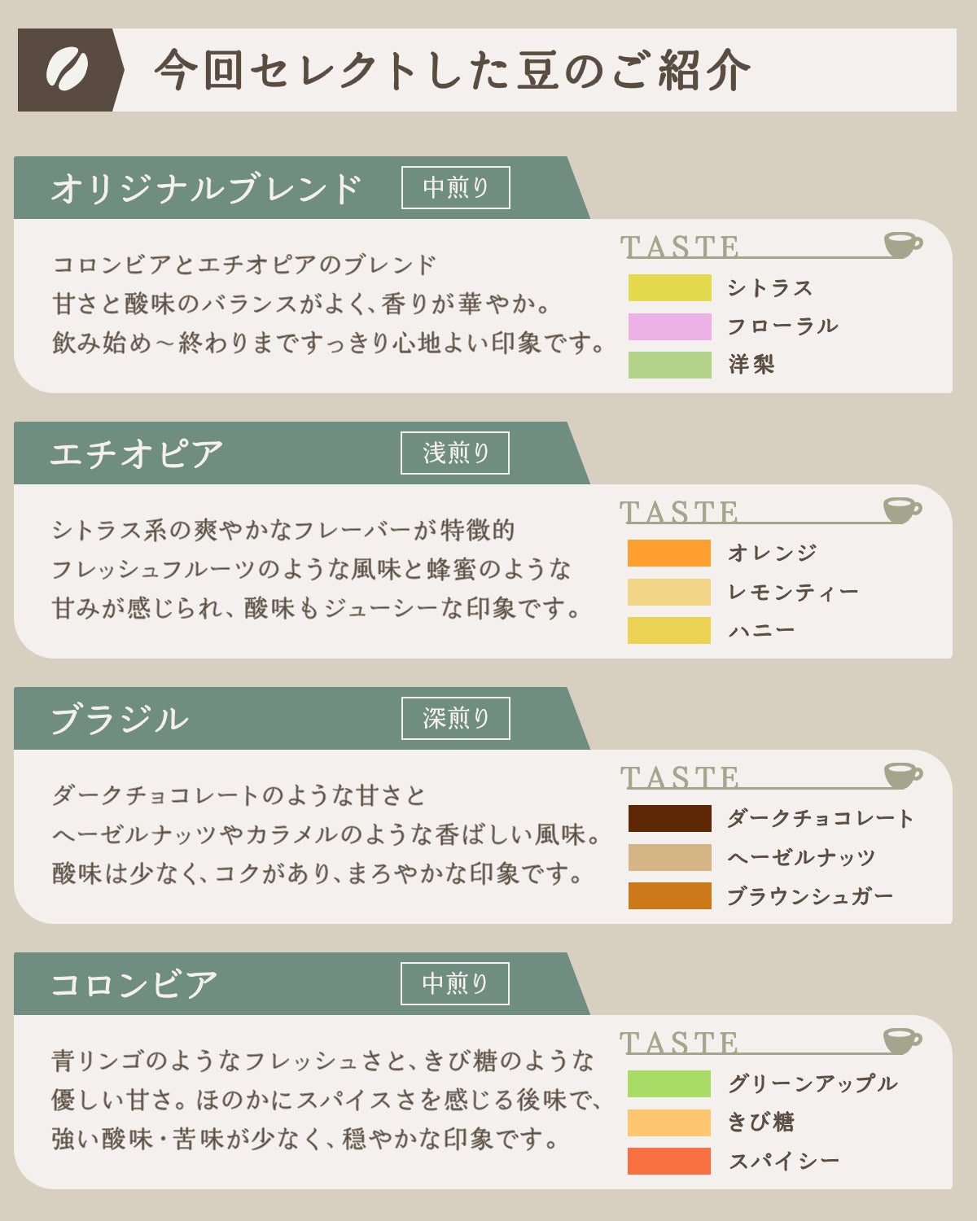Click the coffee cup icon in the ブラジル section

[902, 775]
